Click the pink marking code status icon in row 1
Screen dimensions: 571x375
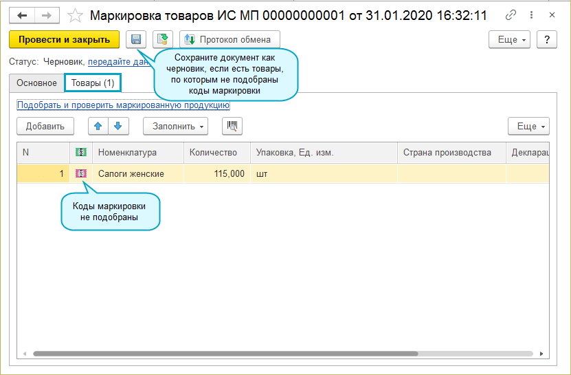point(81,173)
